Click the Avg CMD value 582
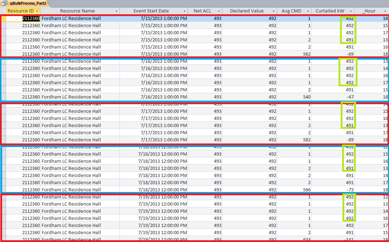 (306, 140)
